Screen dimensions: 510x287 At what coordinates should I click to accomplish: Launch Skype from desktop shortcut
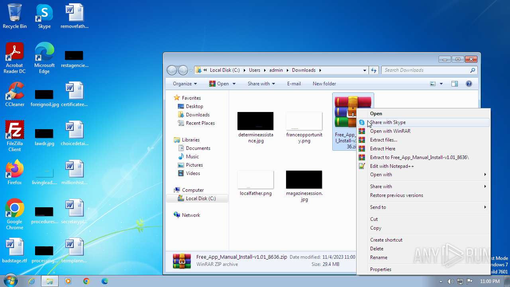point(44,16)
